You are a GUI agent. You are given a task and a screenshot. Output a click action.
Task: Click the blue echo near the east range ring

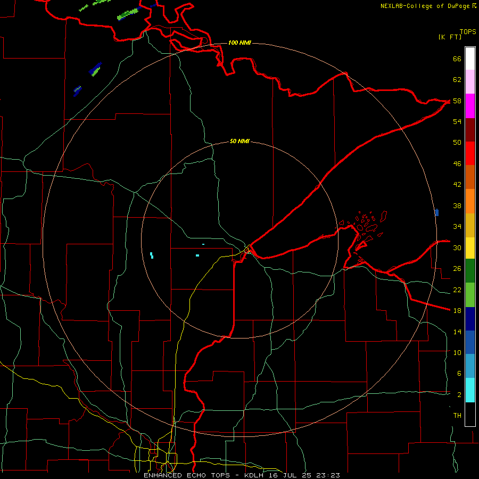[x=437, y=212]
